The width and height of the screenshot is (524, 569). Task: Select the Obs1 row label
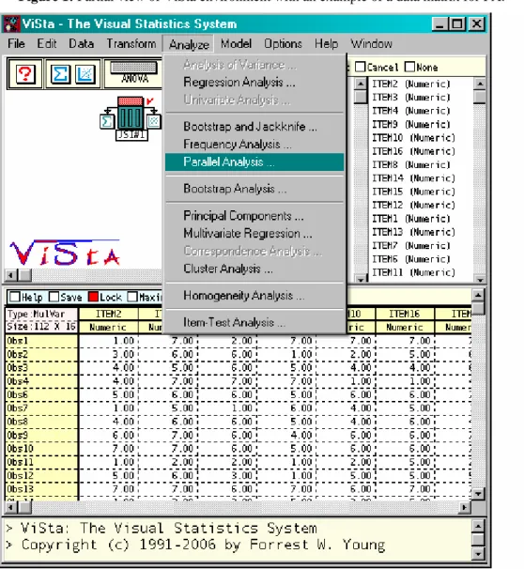pyautogui.click(x=41, y=341)
